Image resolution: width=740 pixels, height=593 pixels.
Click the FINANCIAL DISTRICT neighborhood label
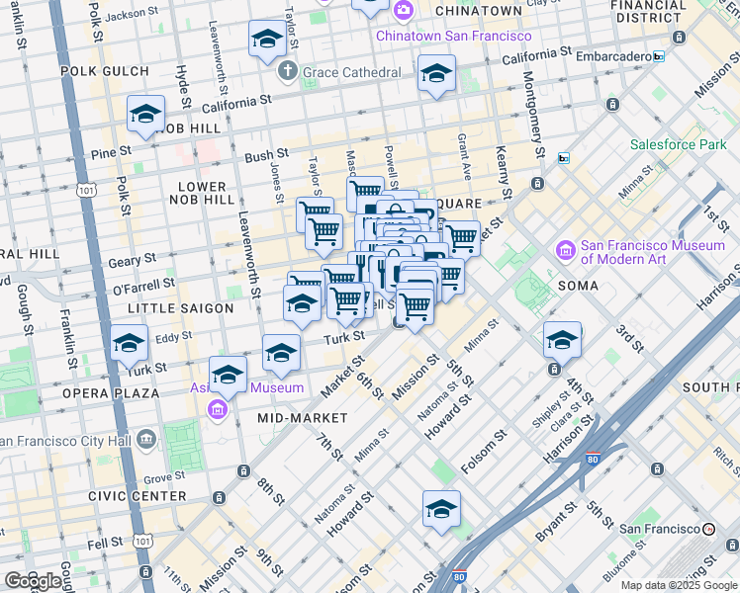click(x=648, y=11)
